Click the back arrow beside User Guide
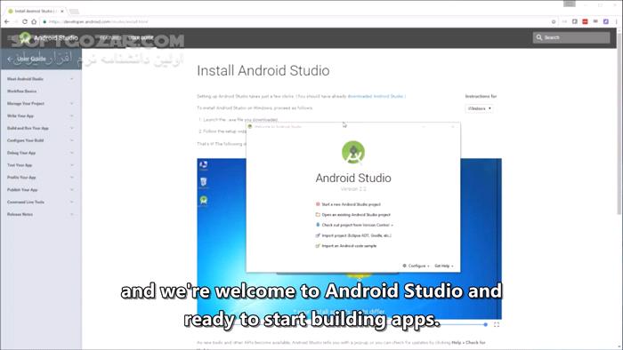This screenshot has width=623, height=350. click(x=10, y=59)
